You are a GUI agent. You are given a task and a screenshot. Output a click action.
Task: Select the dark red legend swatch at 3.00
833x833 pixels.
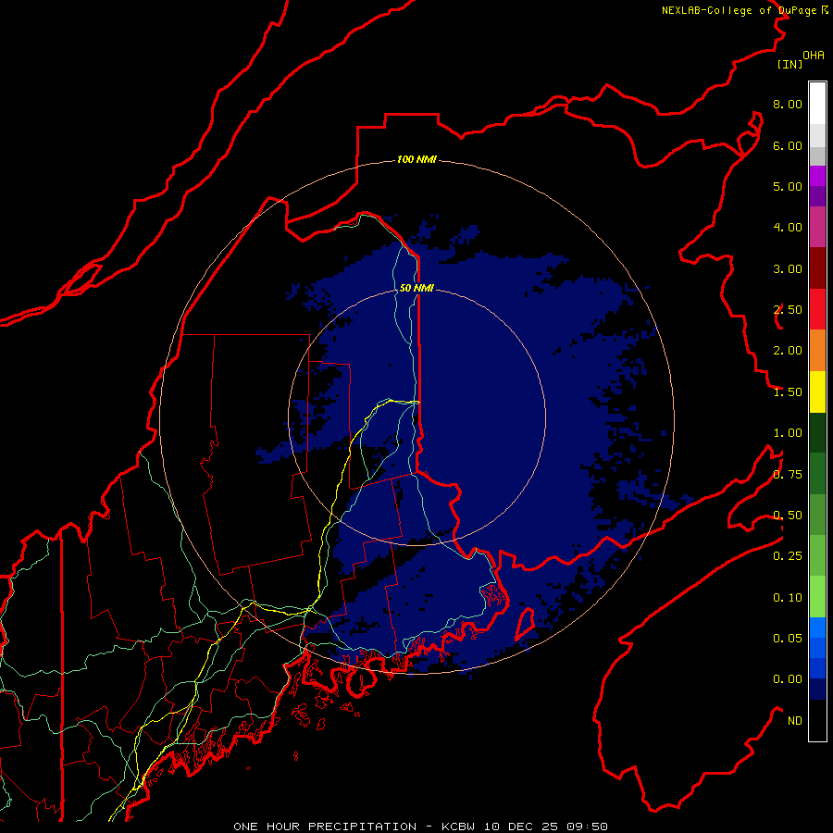point(817,268)
